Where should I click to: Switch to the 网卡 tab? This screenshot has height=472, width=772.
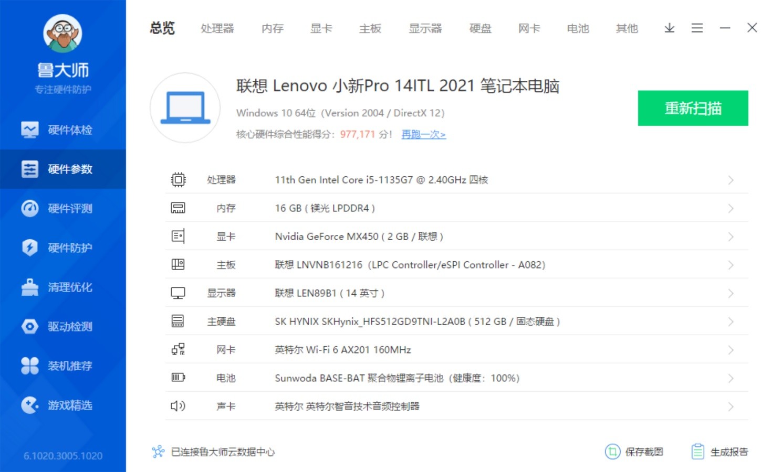529,28
